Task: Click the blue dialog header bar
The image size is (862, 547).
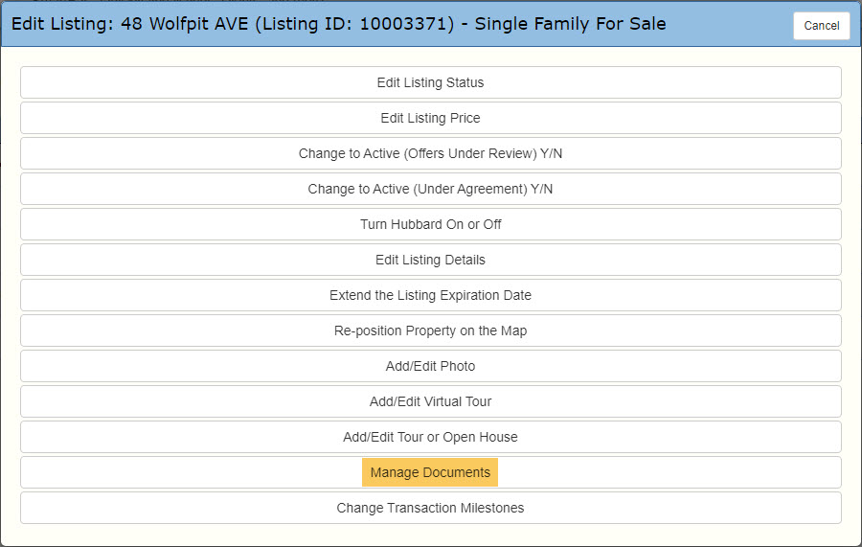Action: (726, 24)
